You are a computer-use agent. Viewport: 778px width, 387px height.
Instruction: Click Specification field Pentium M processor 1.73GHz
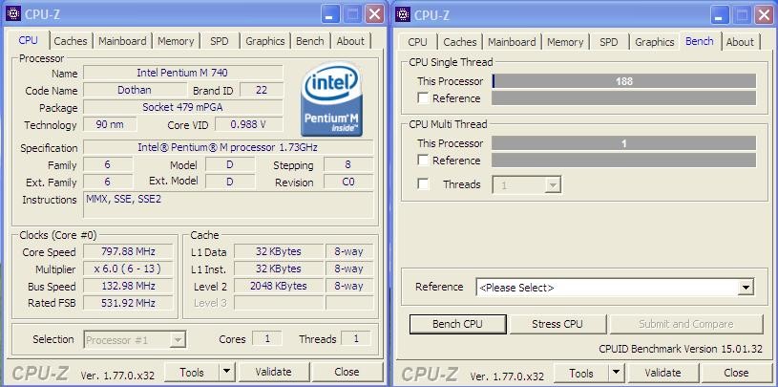point(228,147)
